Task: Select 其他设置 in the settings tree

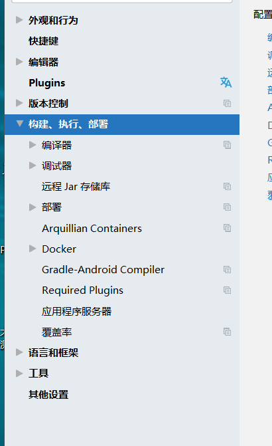Action: tap(48, 395)
